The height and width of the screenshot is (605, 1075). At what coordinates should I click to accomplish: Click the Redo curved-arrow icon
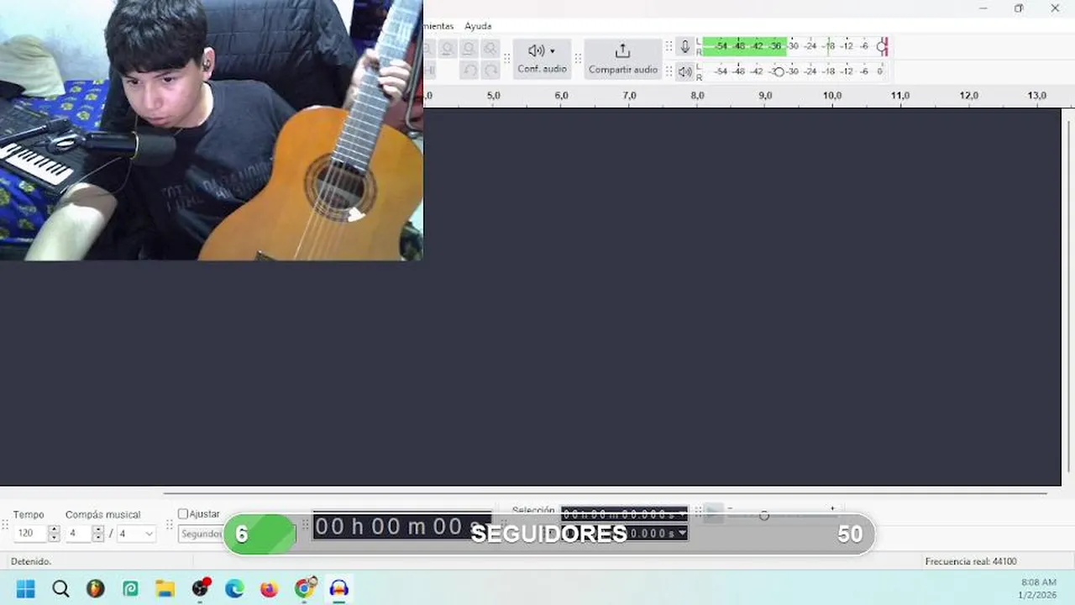[491, 71]
